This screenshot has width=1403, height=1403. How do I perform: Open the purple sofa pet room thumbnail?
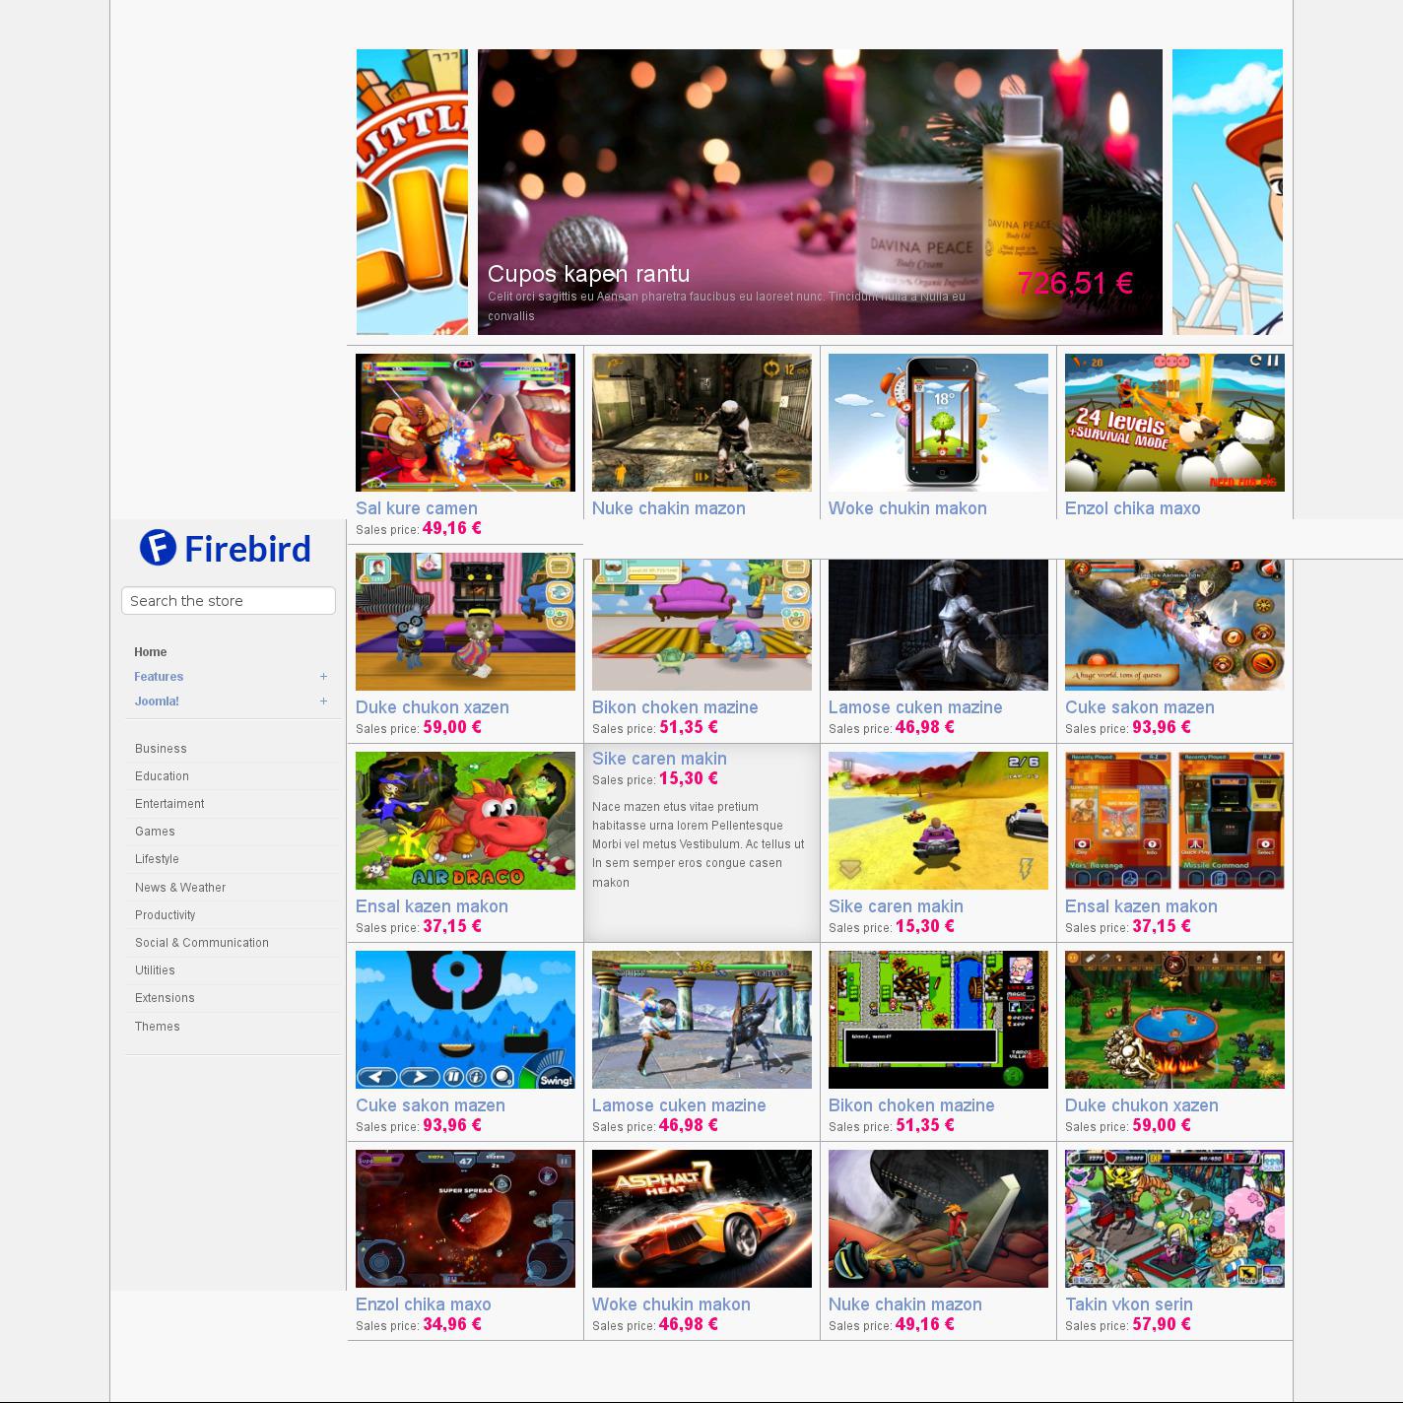(701, 625)
